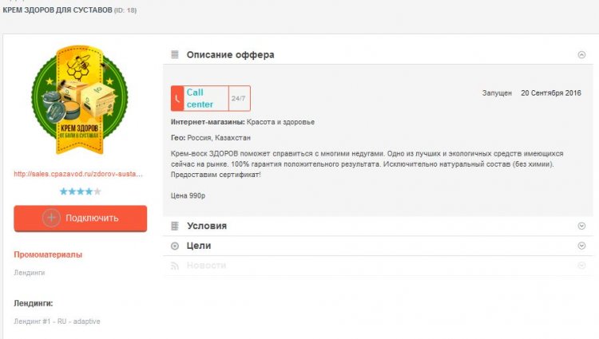Viewport: 599px width, 339px height.
Task: Click the 24/7 badge
Action: [239, 99]
